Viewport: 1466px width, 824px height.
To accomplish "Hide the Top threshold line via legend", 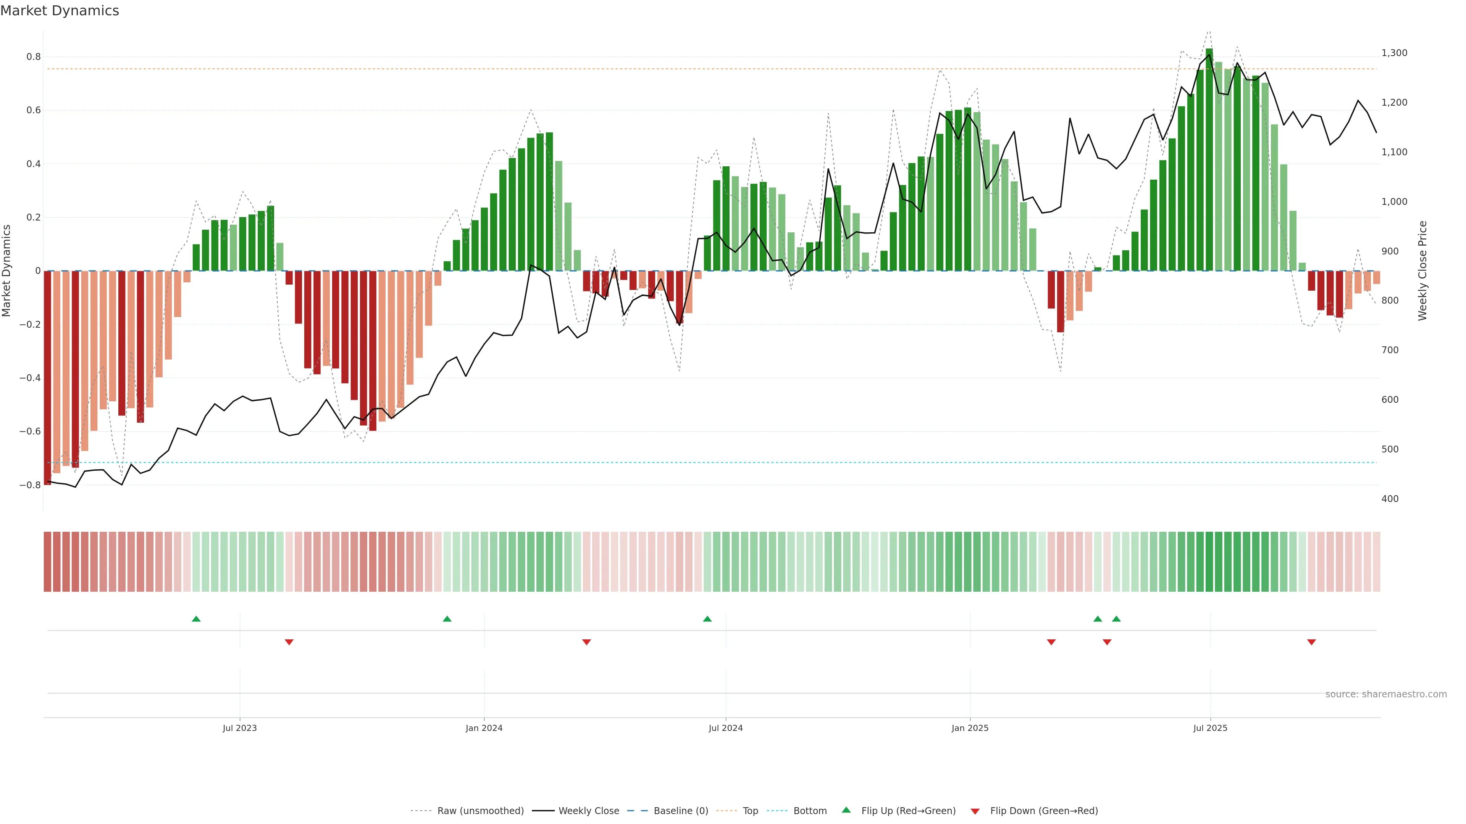I will (750, 811).
